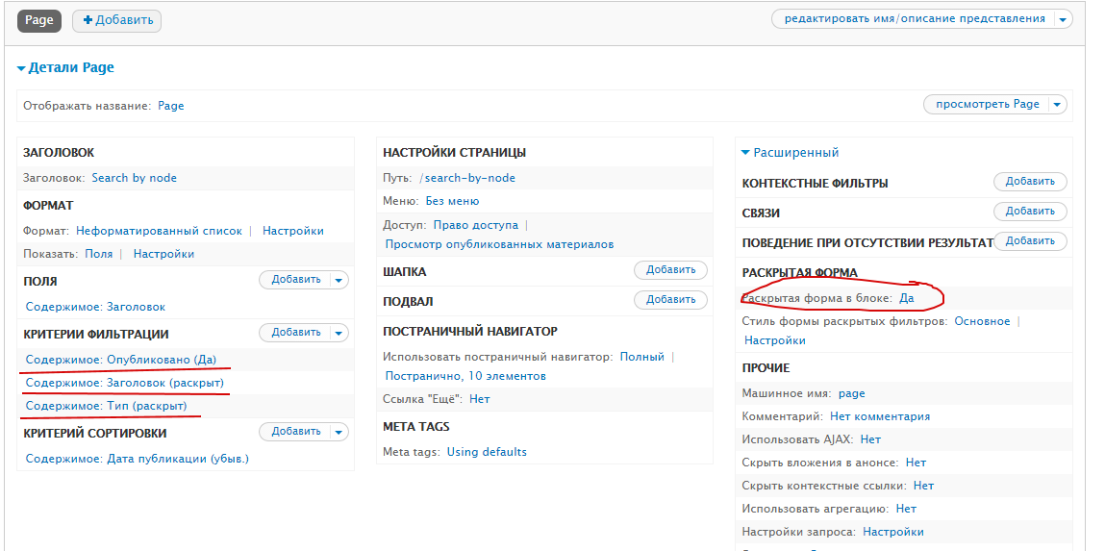Viewport: 1105px width, 551px height.
Task: Click Неформатированный список format link
Action: click(159, 231)
